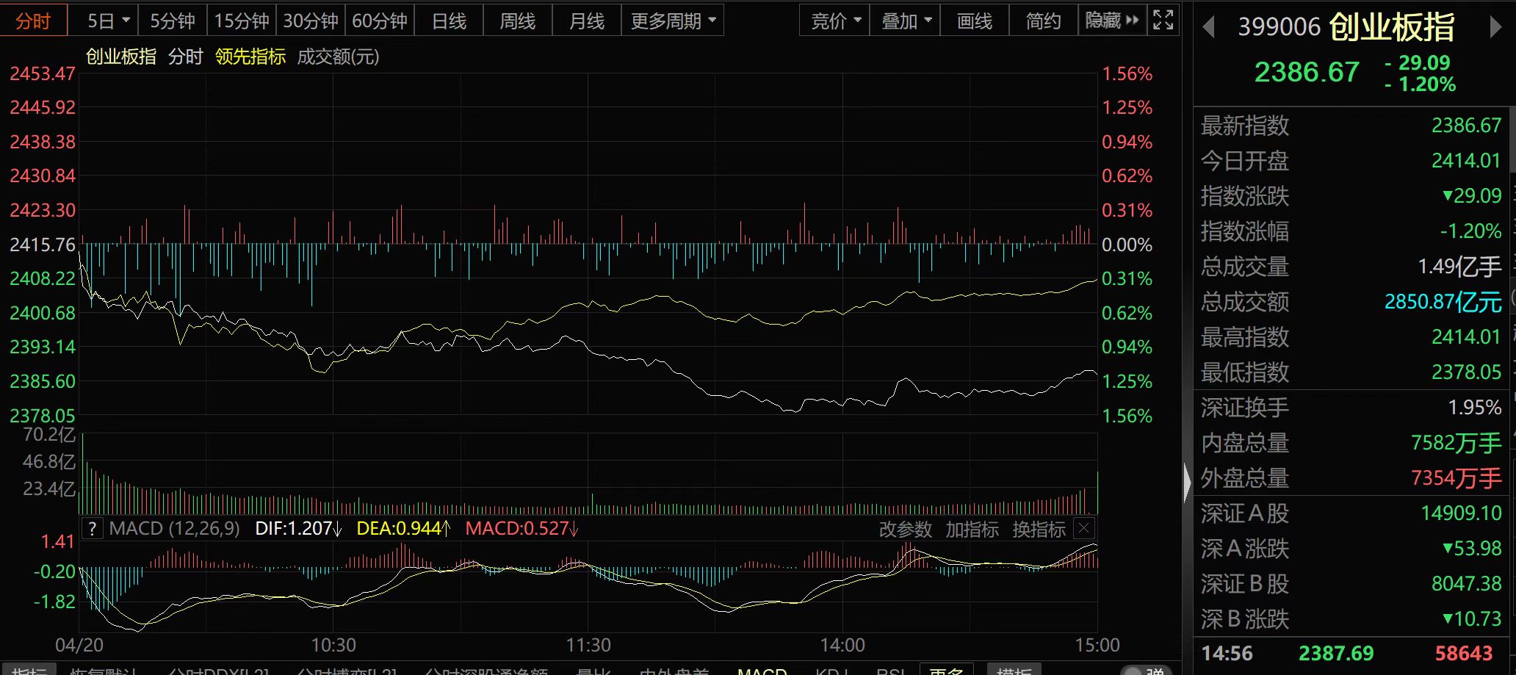Click the fullscreen expand icon
This screenshot has height=675, width=1516.
[1163, 21]
